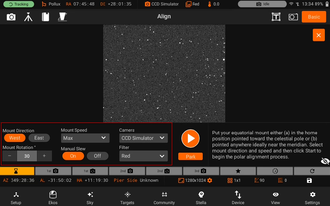The image size is (330, 206).
Task: Select the 2nd capture stage tab
Action: point(127,171)
